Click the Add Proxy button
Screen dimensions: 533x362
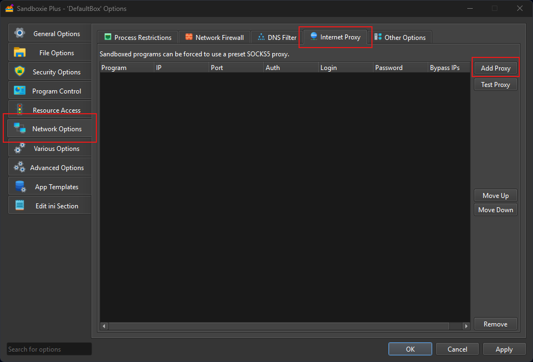[495, 68]
